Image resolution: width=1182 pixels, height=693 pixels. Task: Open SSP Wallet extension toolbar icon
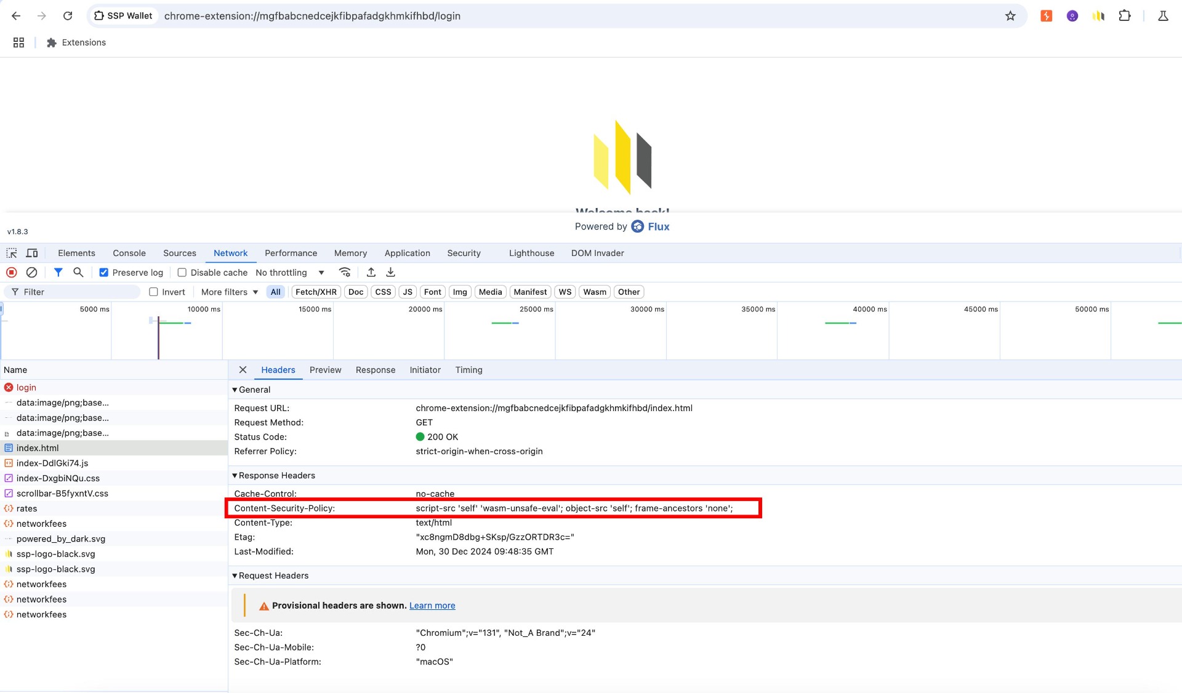coord(1098,16)
